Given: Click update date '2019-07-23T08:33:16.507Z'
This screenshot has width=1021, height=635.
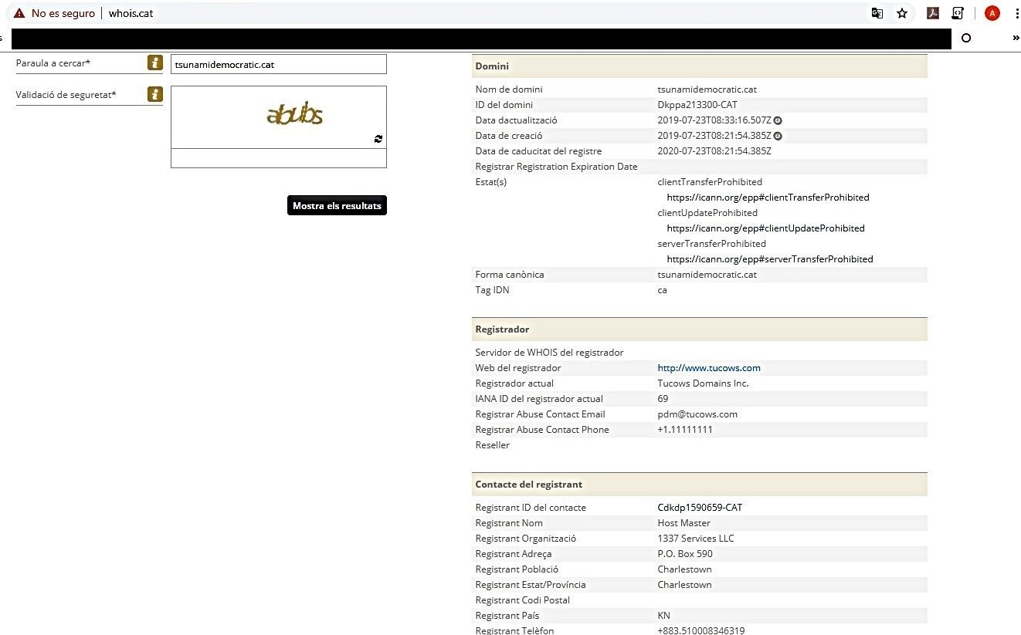Looking at the screenshot, I should point(714,120).
